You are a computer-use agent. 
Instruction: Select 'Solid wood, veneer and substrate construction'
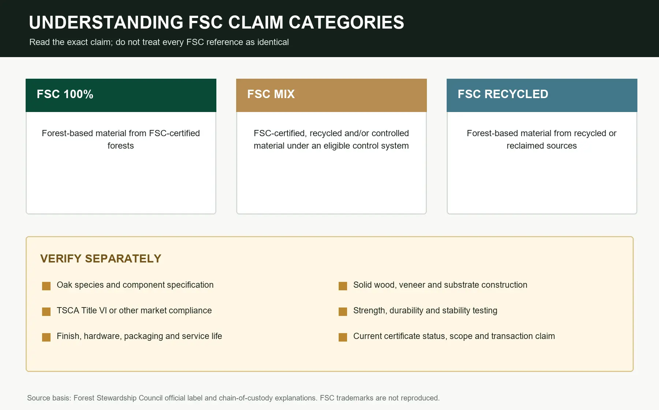pyautogui.click(x=440, y=285)
